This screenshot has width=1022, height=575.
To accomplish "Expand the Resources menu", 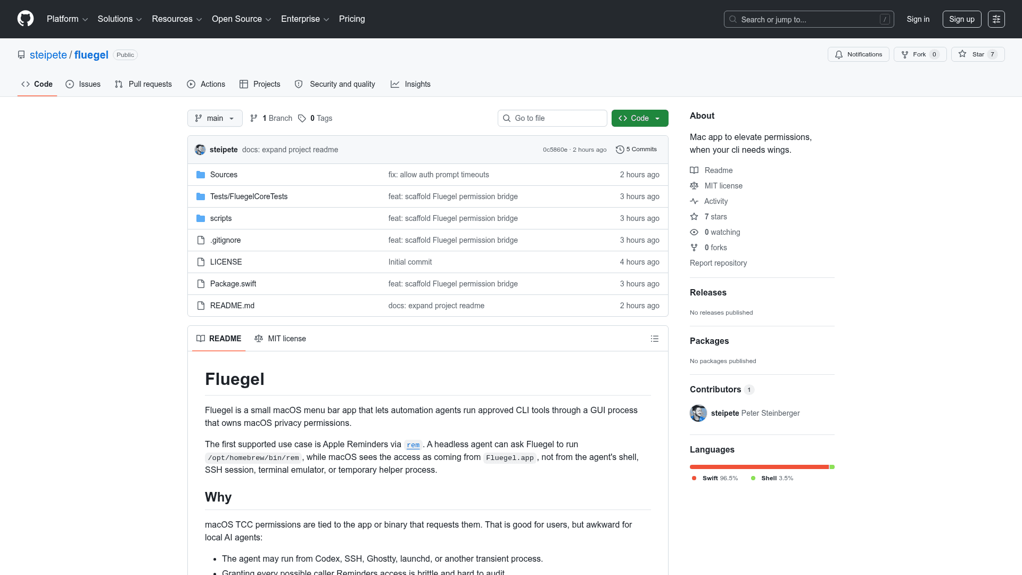I will coord(177,19).
